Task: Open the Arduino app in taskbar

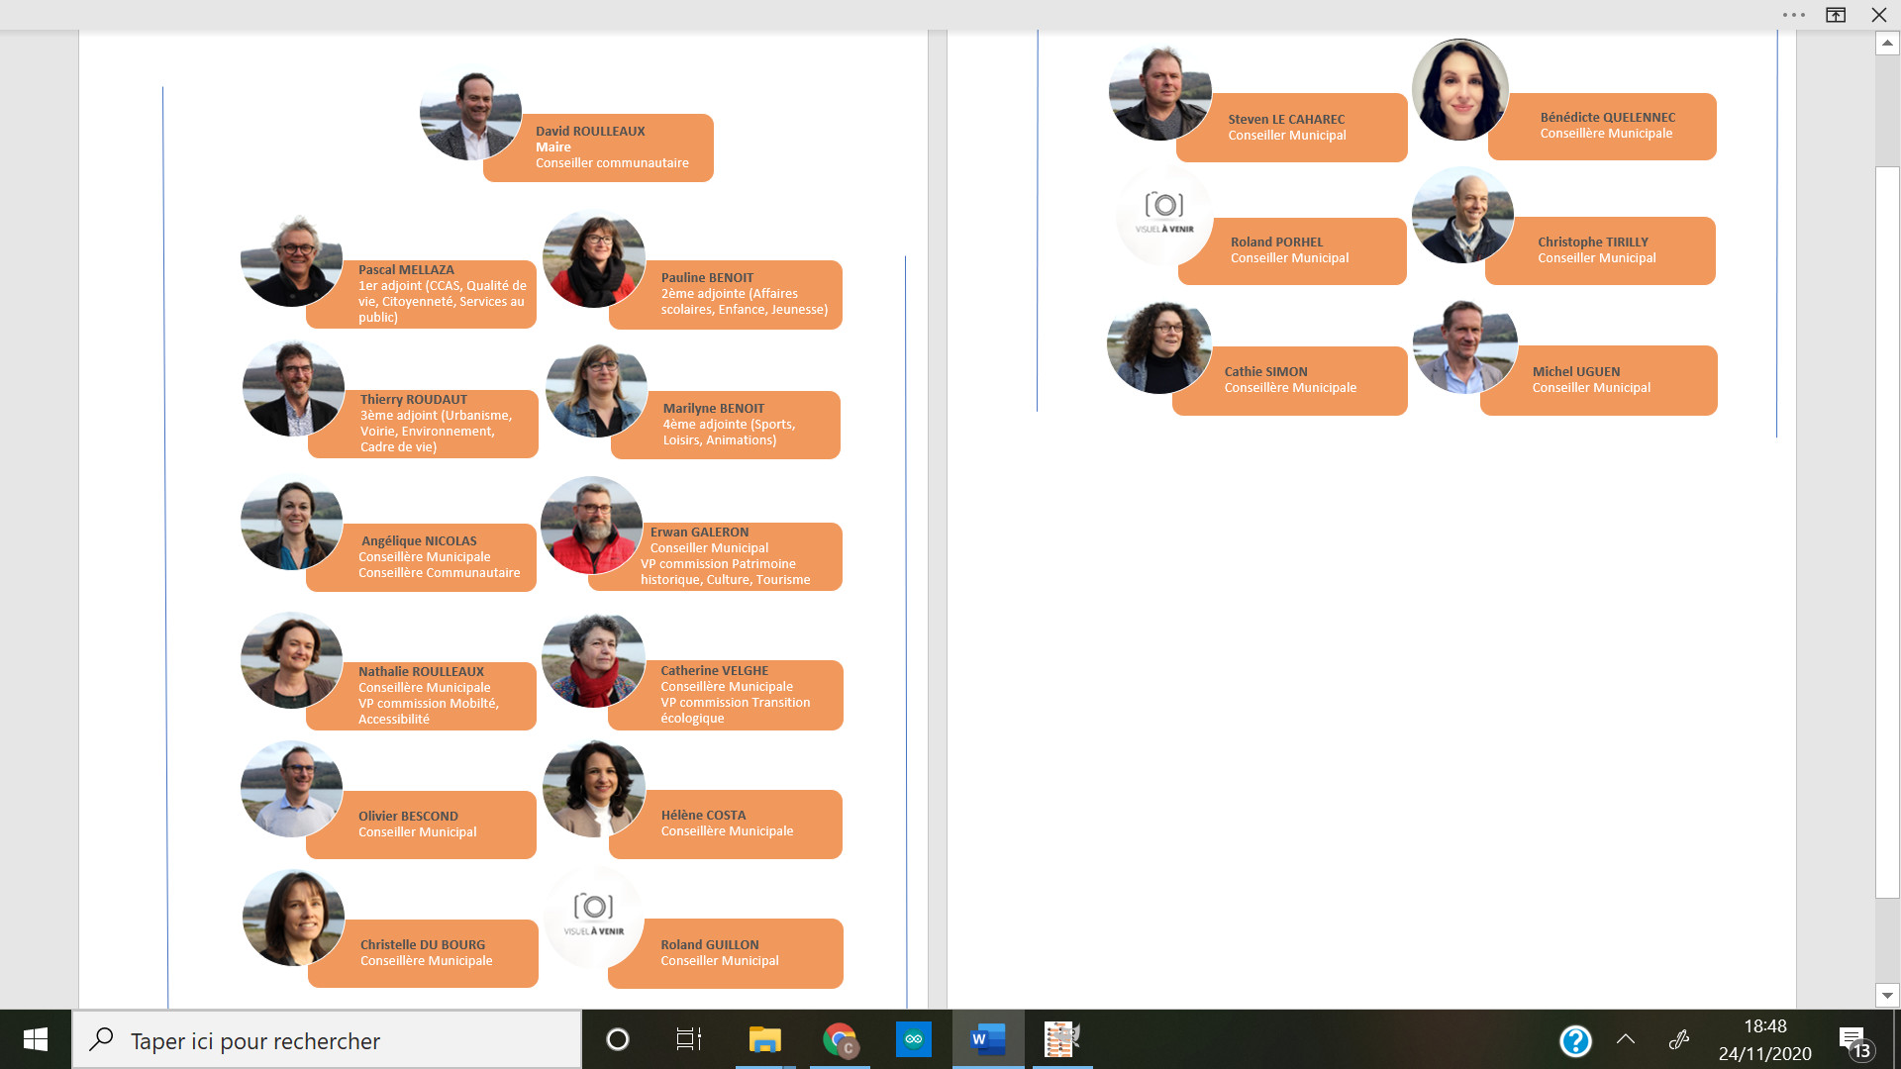Action: click(x=913, y=1039)
